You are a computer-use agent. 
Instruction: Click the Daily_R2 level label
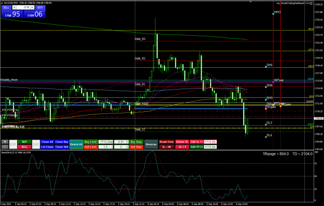[x=140, y=58]
